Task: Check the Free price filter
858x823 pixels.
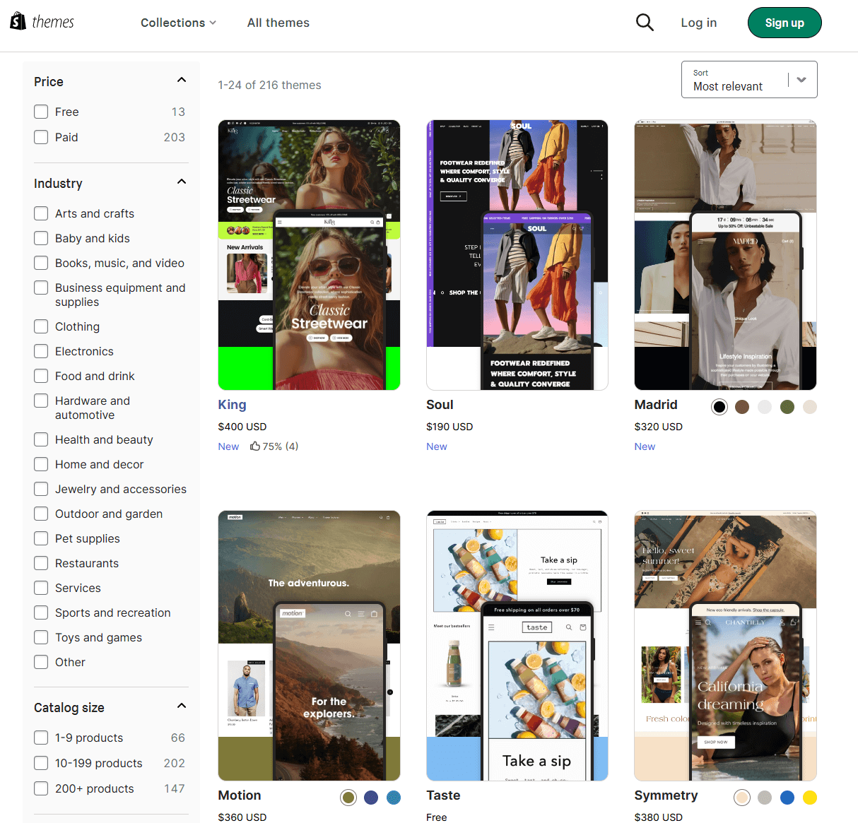Action: pos(40,112)
